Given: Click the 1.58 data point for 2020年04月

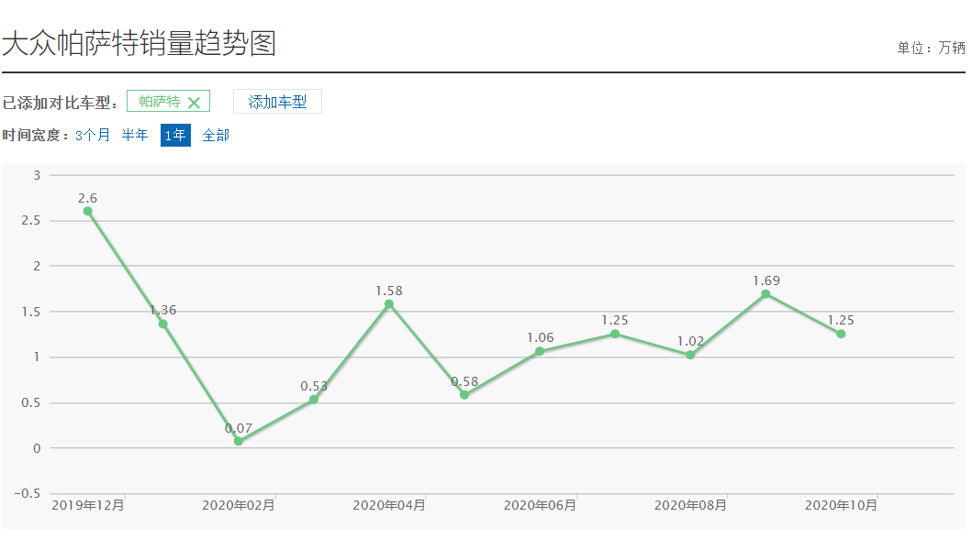Looking at the screenshot, I should coord(388,303).
